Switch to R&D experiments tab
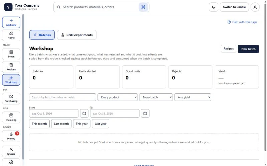267x166 pixels. (x=77, y=35)
